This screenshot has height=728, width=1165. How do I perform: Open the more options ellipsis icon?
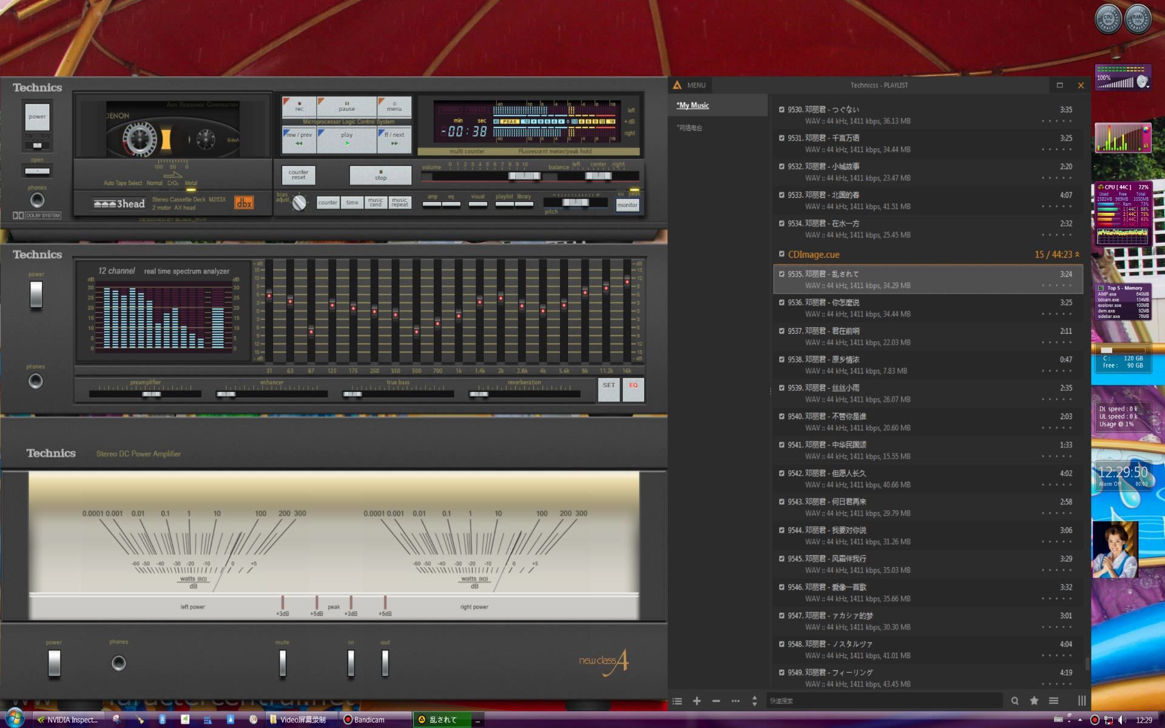click(735, 701)
